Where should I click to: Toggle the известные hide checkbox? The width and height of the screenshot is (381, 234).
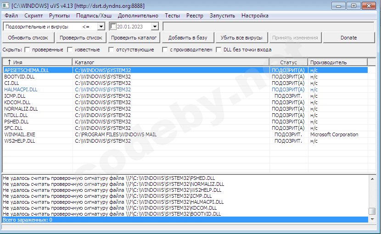[70, 50]
